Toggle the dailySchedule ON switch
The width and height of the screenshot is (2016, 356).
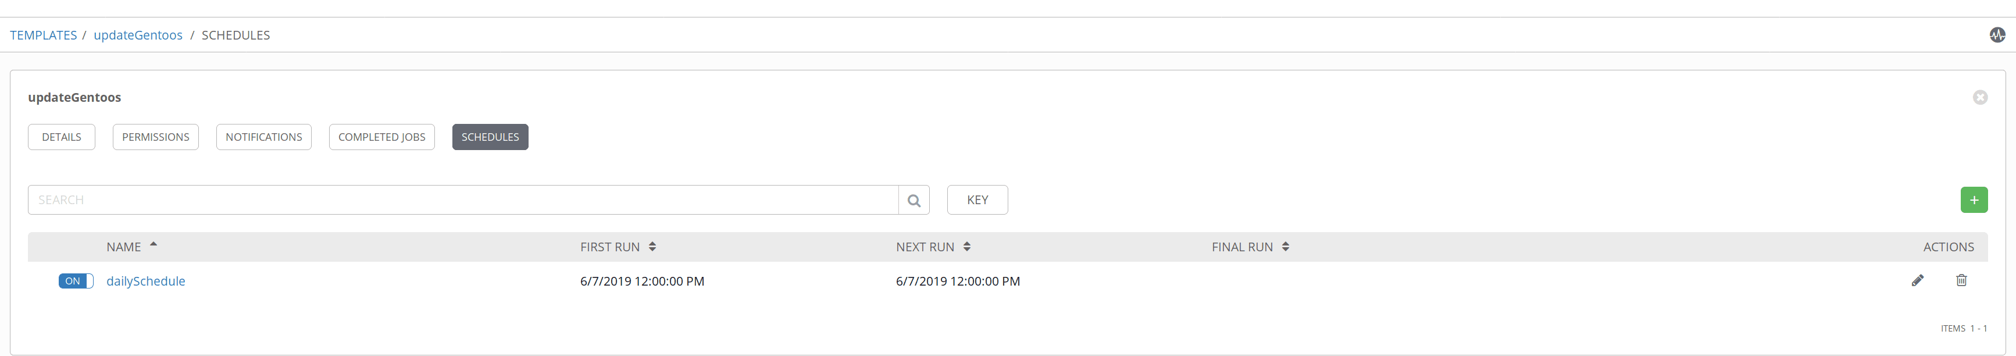76,282
